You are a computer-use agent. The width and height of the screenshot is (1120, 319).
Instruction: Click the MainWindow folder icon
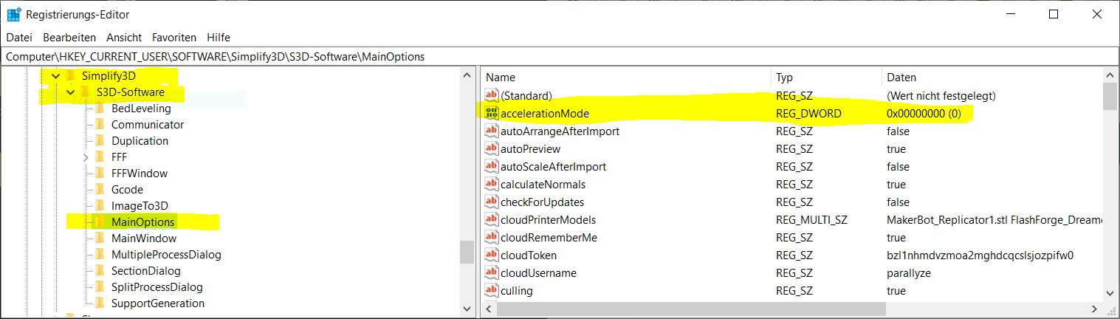point(100,239)
